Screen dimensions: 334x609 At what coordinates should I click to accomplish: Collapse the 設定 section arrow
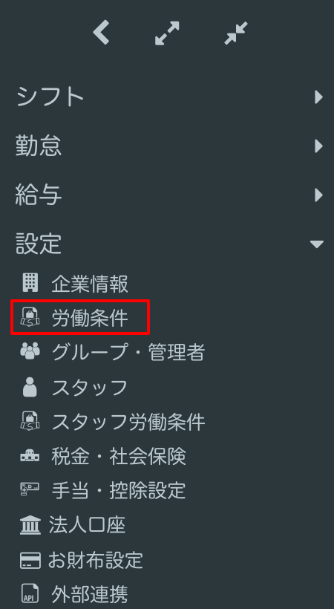(x=317, y=244)
